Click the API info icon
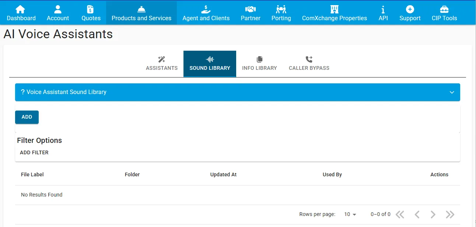The image size is (476, 227). [383, 9]
